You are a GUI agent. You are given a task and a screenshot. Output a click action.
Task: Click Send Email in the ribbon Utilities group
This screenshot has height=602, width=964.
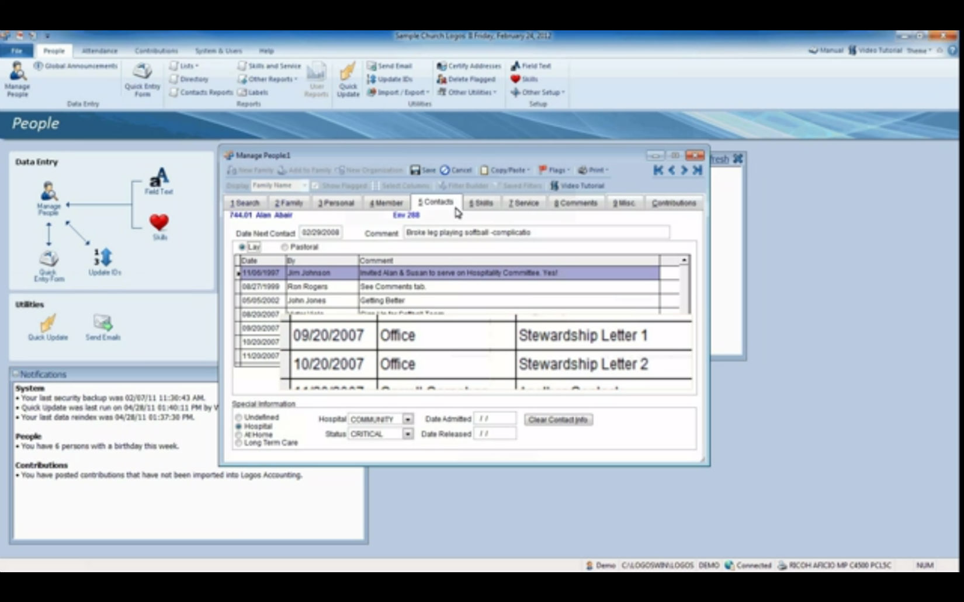click(389, 66)
